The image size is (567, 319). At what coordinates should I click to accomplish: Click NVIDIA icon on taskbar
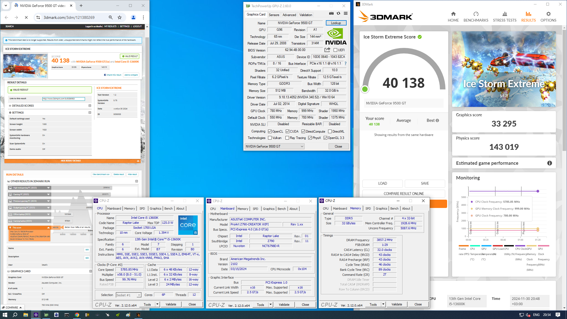tap(118, 315)
